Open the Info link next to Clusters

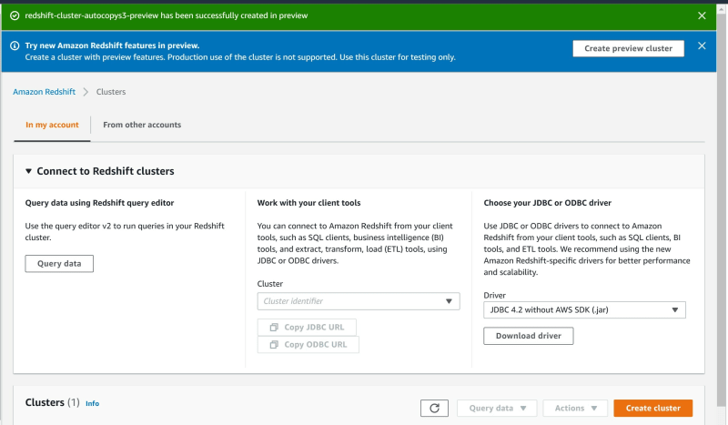tap(92, 403)
